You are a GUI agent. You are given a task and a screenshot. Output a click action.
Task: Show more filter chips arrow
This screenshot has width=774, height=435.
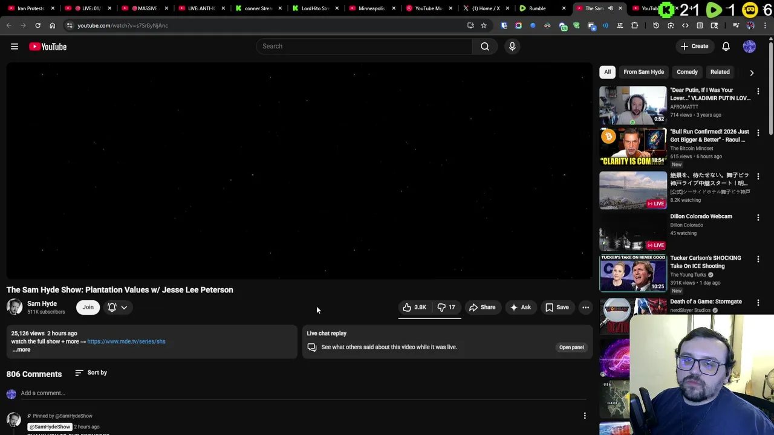(x=752, y=72)
